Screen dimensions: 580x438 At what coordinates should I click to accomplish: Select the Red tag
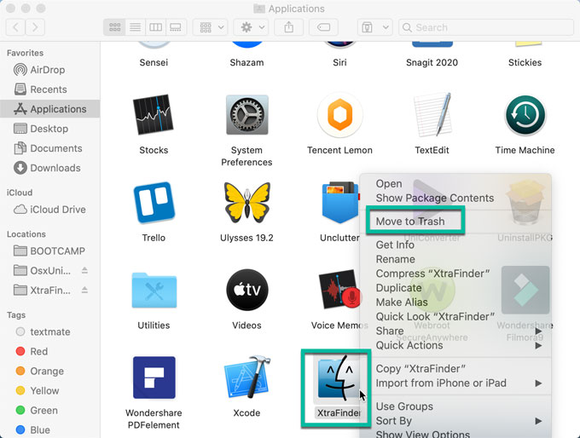click(x=50, y=352)
